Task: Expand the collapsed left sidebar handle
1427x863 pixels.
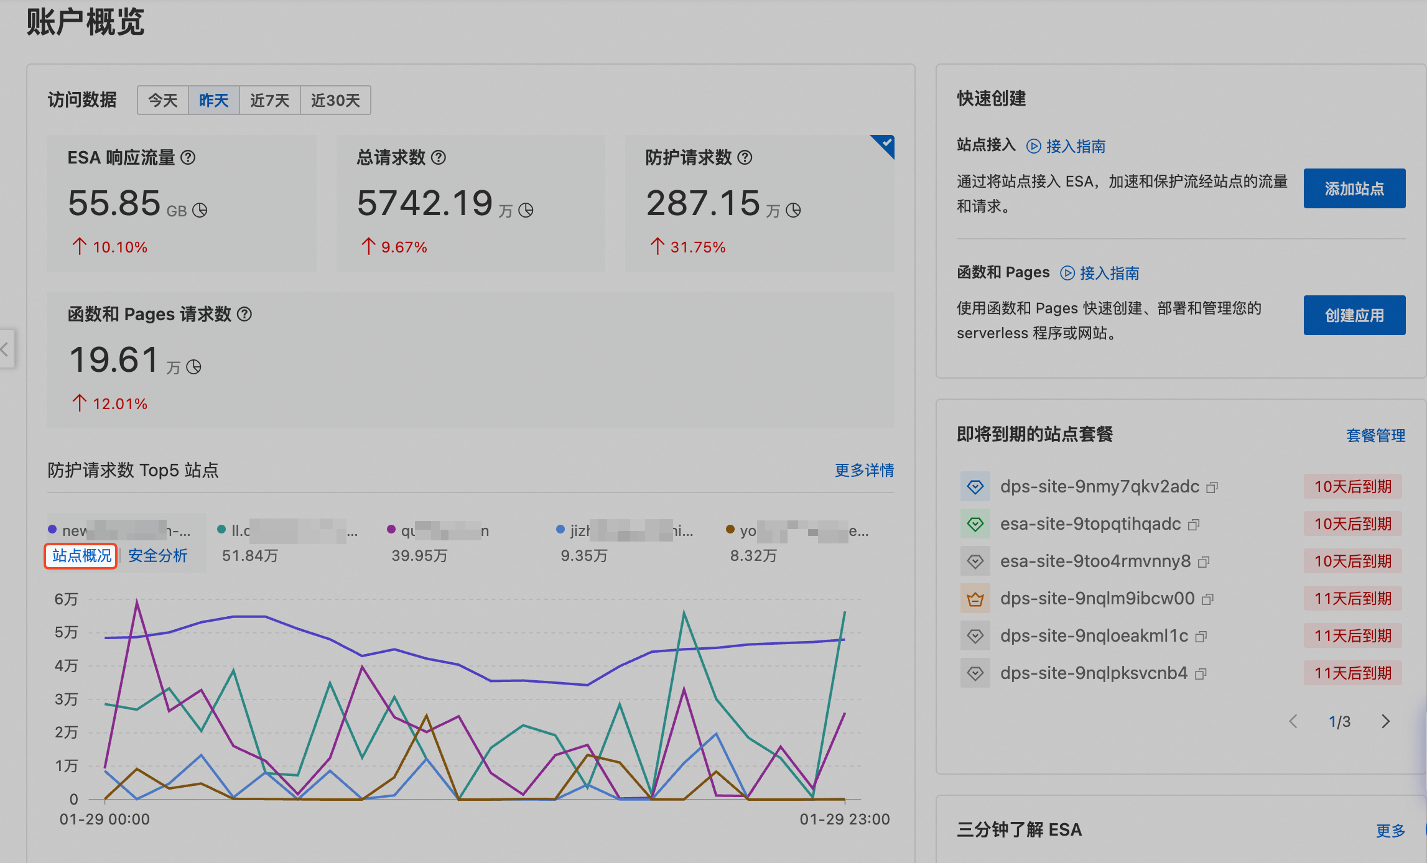Action: [x=5, y=349]
